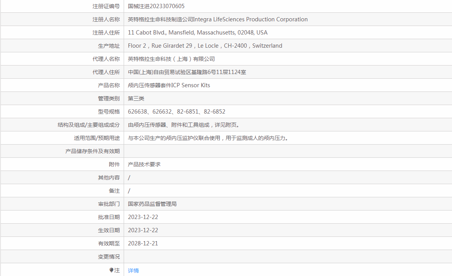
Task: Select the product name 颅内压传感器套件ICP Sensor Kits
Action: click(x=169, y=85)
